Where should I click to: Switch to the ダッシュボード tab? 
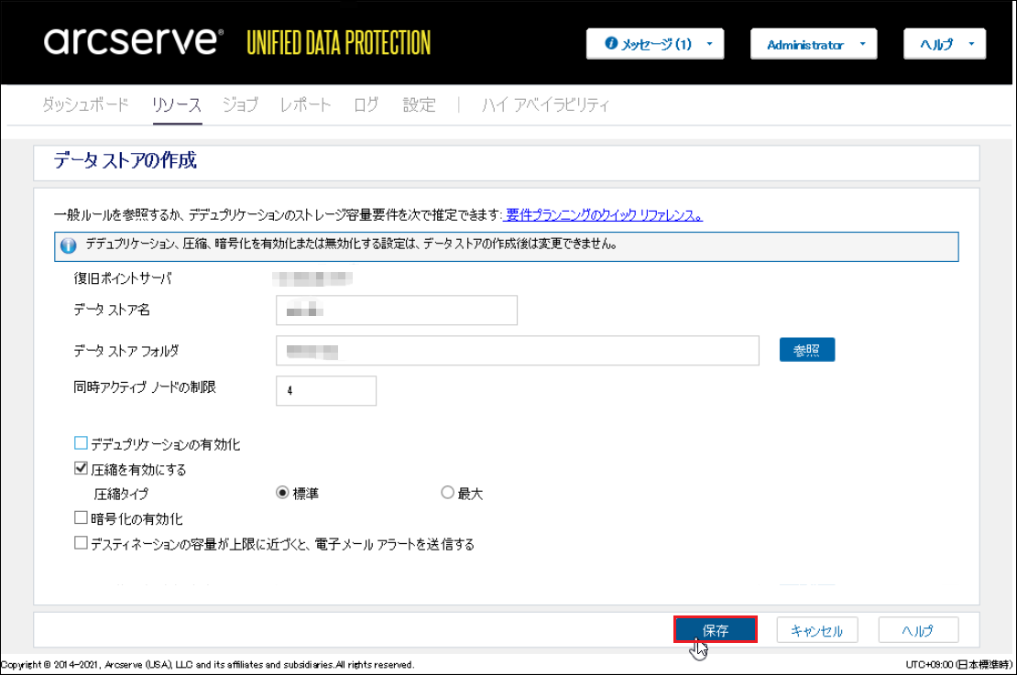85,104
